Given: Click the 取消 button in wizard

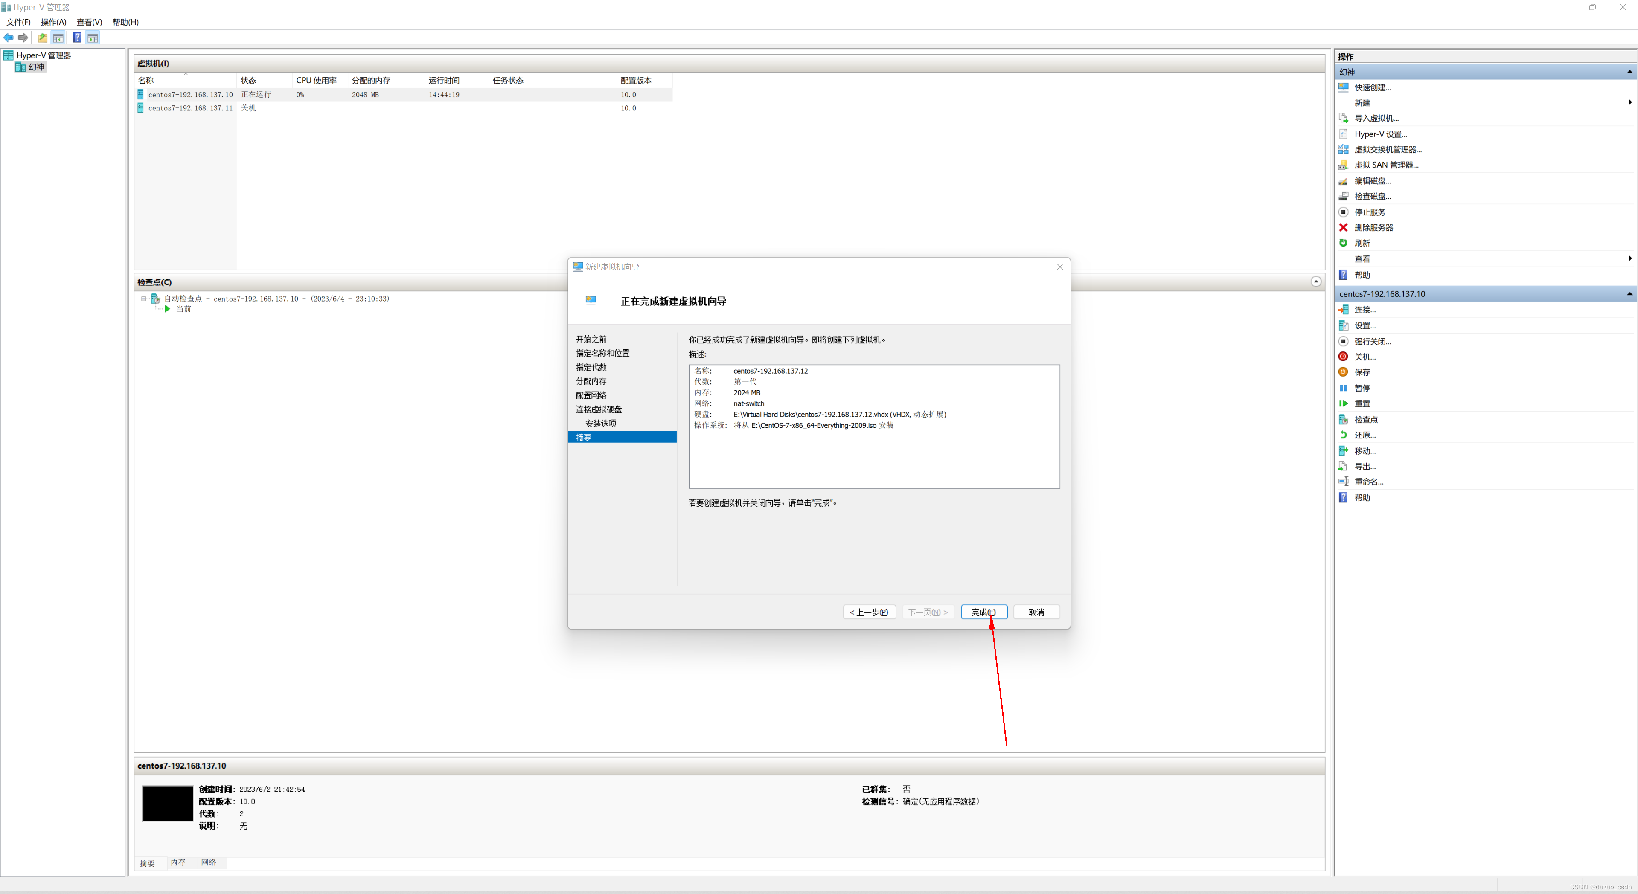Looking at the screenshot, I should pyautogui.click(x=1036, y=612).
